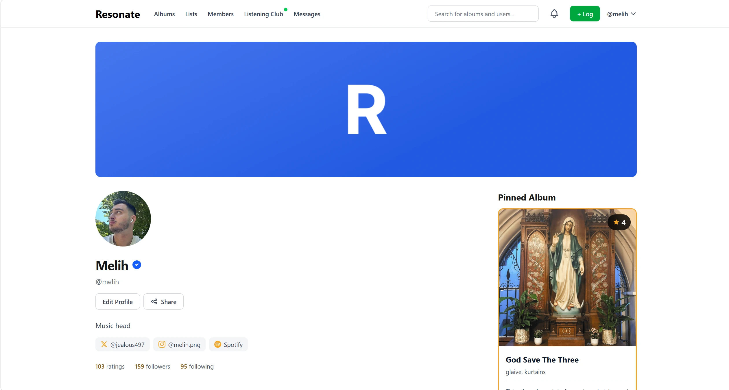Open the Lists navigation item
729x390 pixels.
pos(191,14)
